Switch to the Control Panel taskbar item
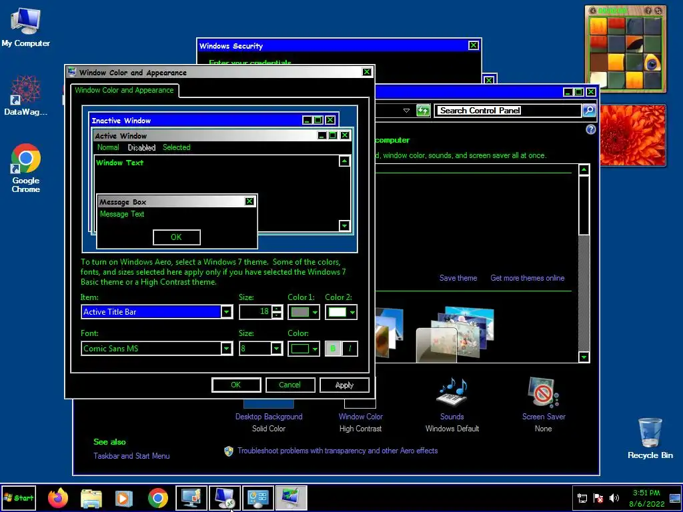Image resolution: width=683 pixels, height=512 pixels. point(258,498)
